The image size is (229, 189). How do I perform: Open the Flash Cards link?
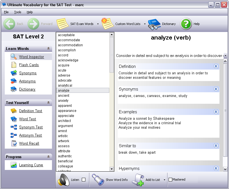tap(29, 65)
